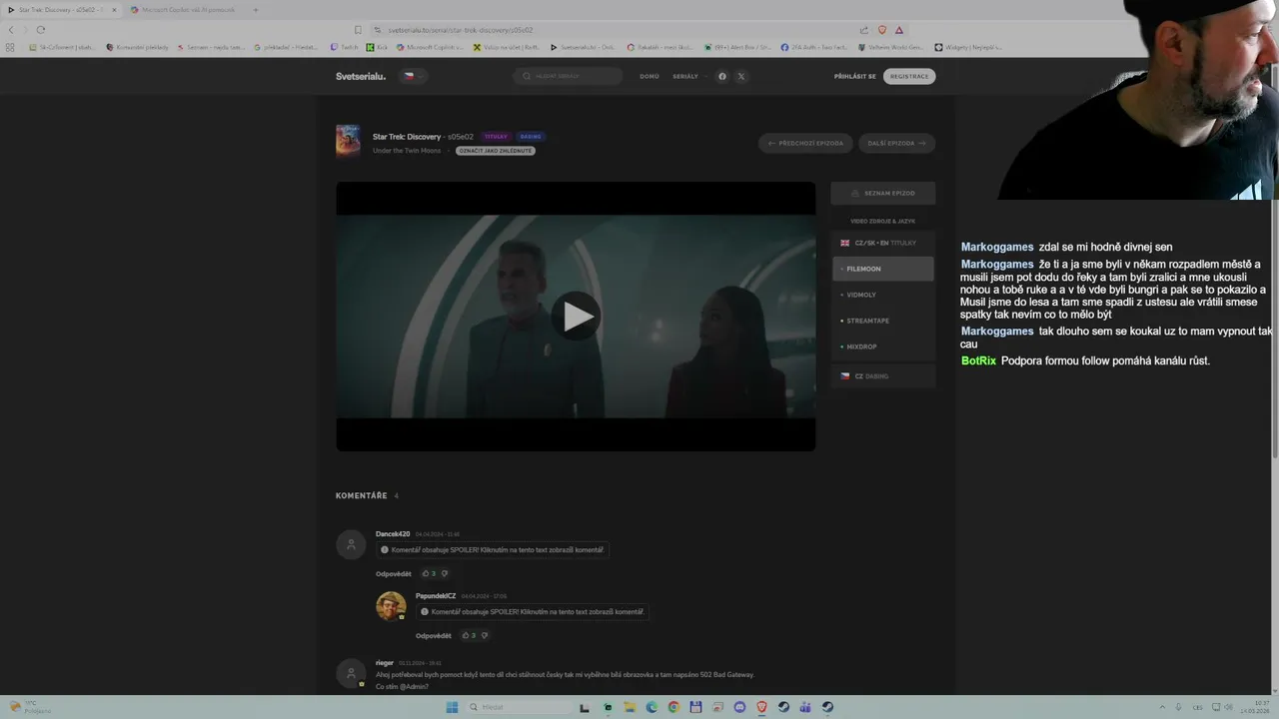Play the Star Trek Discovery video
Image resolution: width=1279 pixels, height=719 pixels.
click(x=576, y=317)
